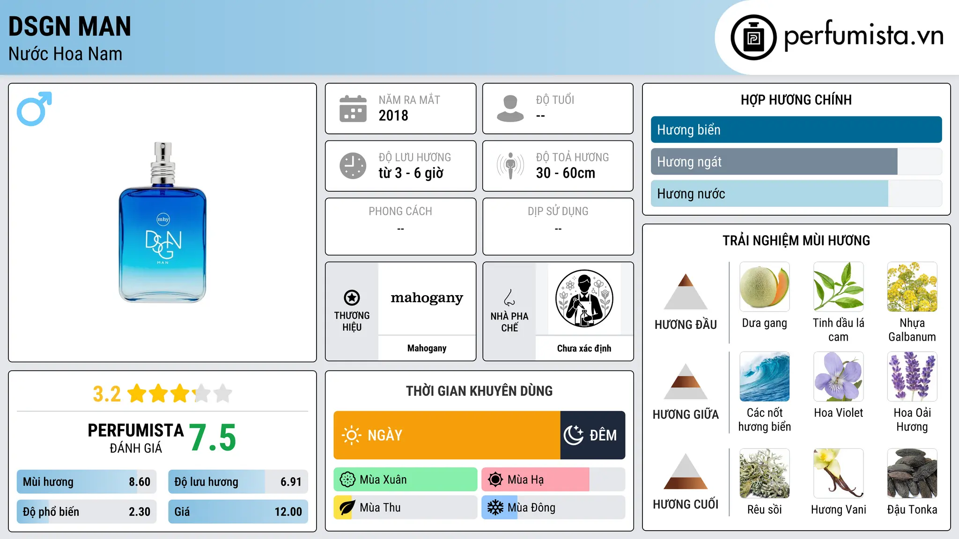Select the Hương nước accord bar
959x539 pixels.
(796, 193)
